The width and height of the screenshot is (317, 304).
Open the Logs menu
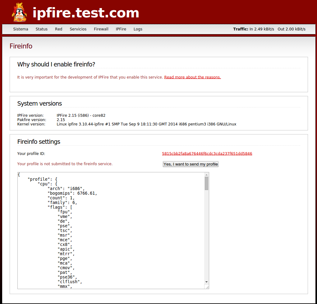coord(138,29)
